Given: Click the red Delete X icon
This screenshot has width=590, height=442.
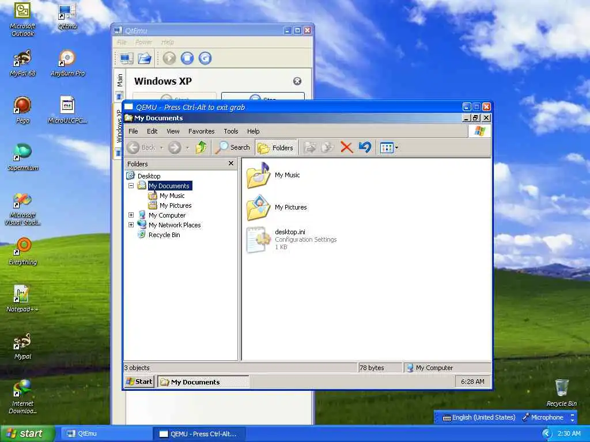Looking at the screenshot, I should click(x=346, y=147).
